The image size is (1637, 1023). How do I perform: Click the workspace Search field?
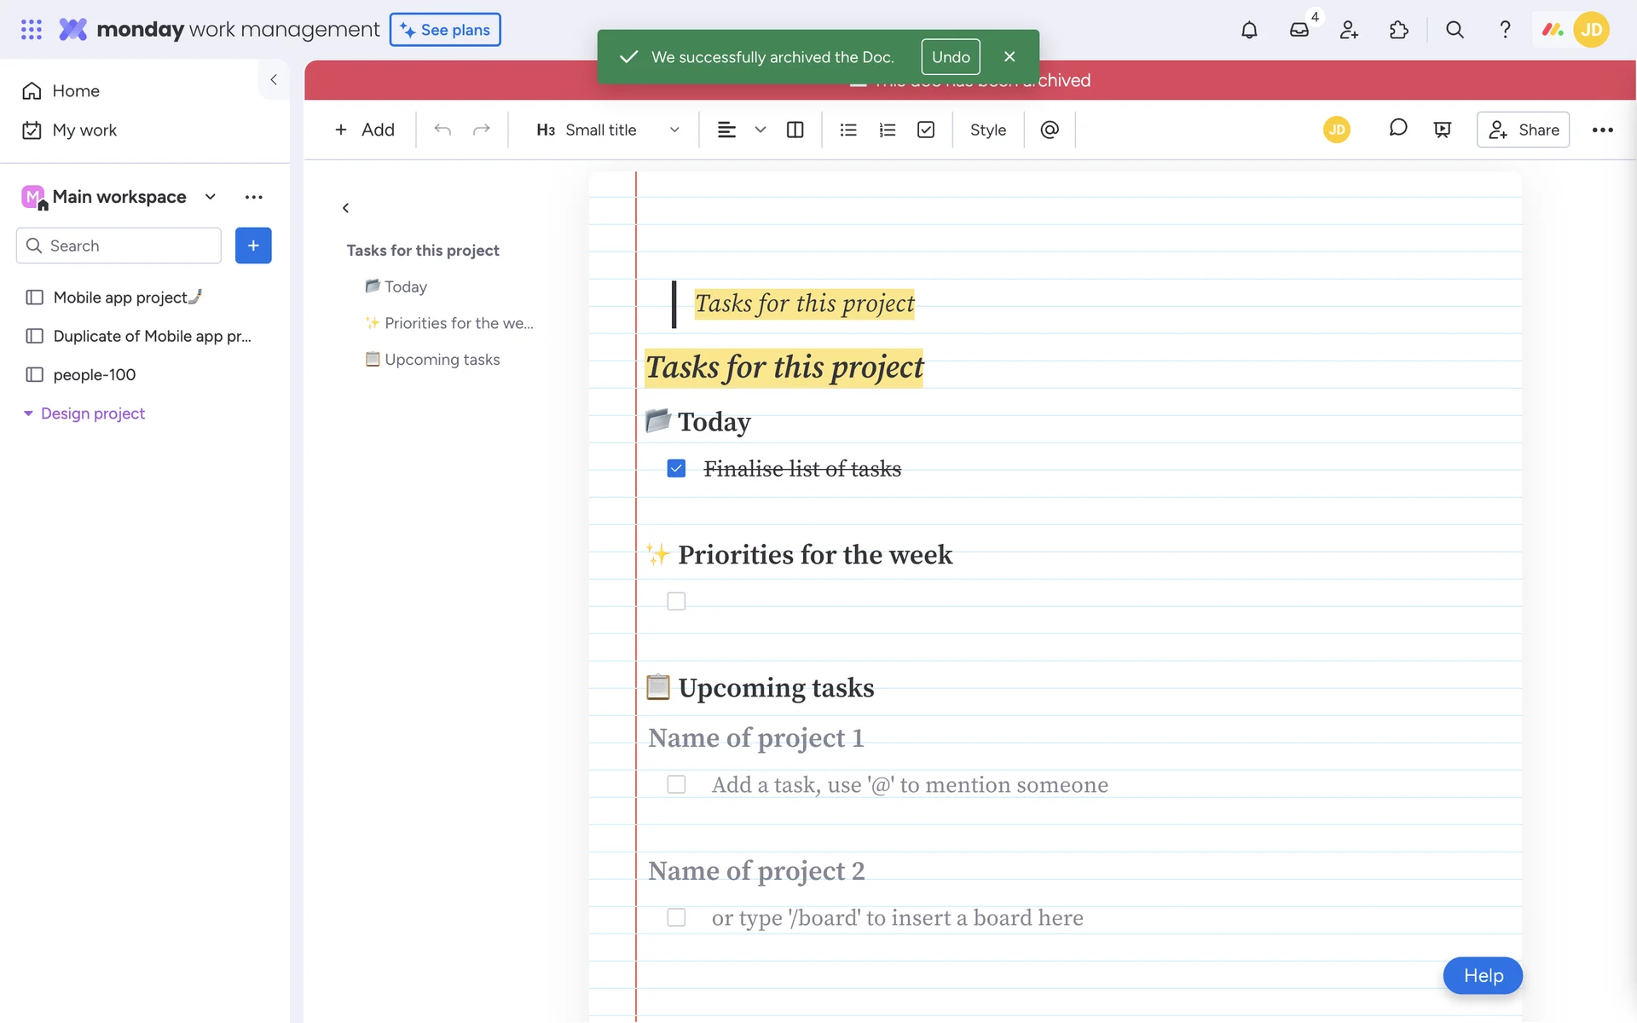click(119, 246)
